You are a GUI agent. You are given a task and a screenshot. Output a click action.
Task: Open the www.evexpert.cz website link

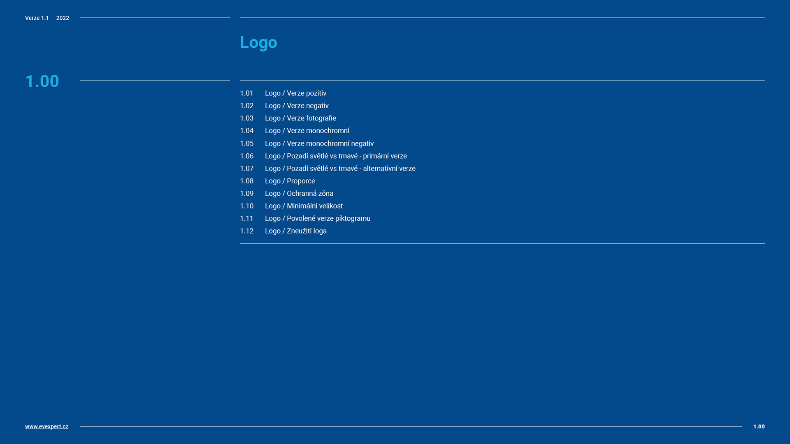[x=46, y=426]
